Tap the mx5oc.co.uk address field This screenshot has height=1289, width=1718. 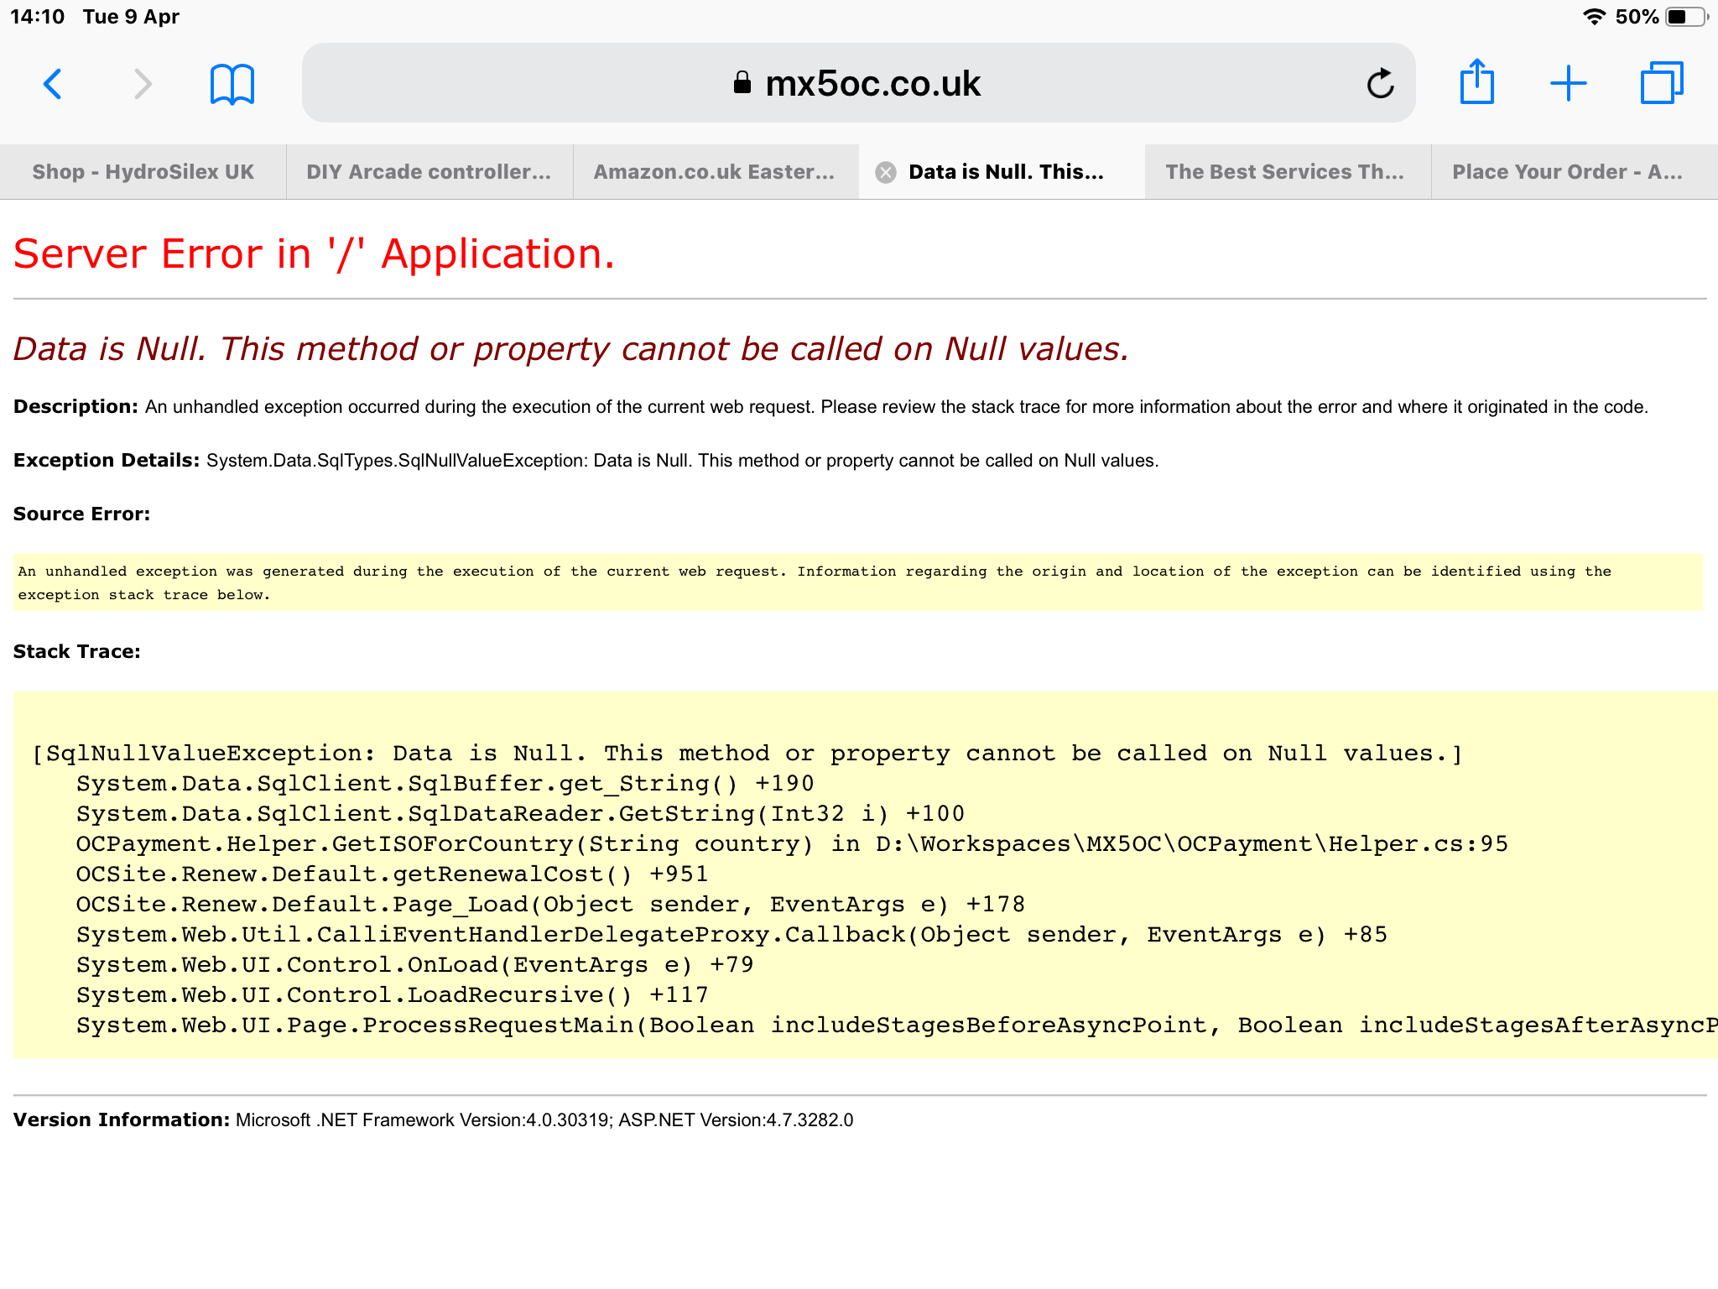872,84
